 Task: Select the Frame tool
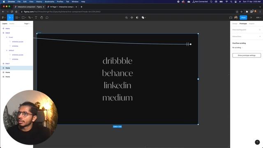16,18
